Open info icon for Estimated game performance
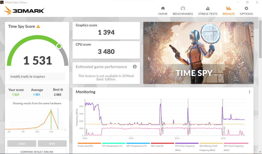262x154 pixels. pyautogui.click(x=135, y=67)
